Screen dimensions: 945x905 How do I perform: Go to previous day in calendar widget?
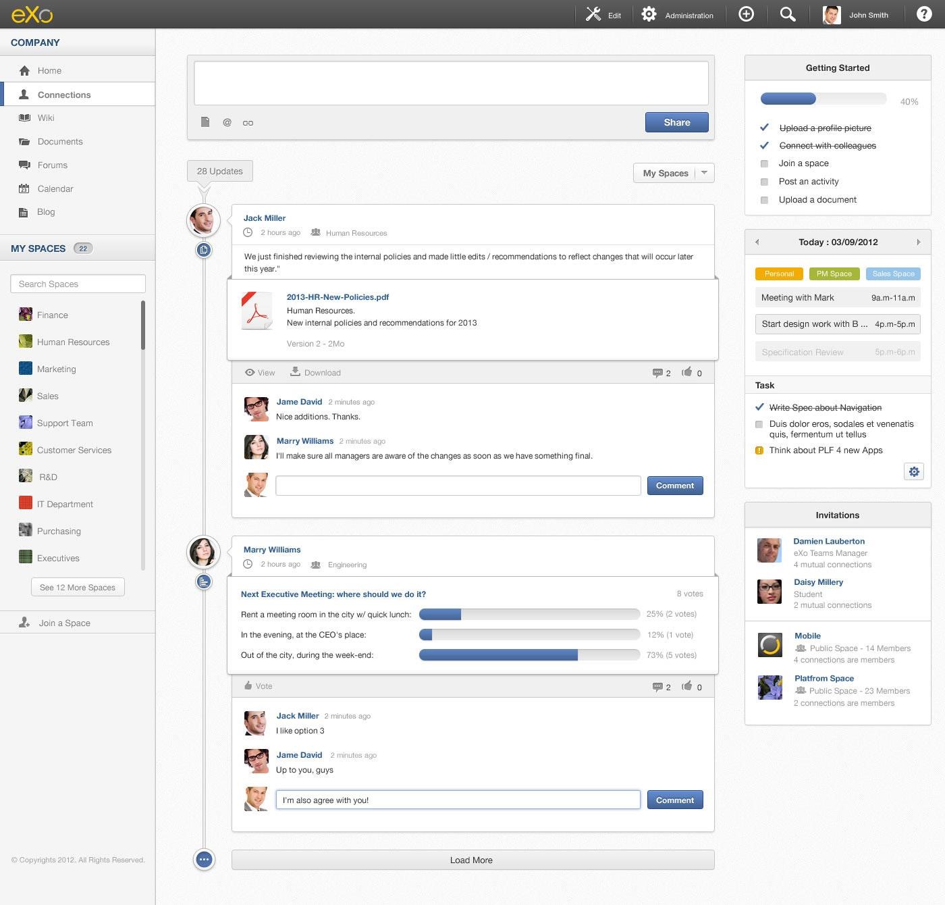pos(757,242)
